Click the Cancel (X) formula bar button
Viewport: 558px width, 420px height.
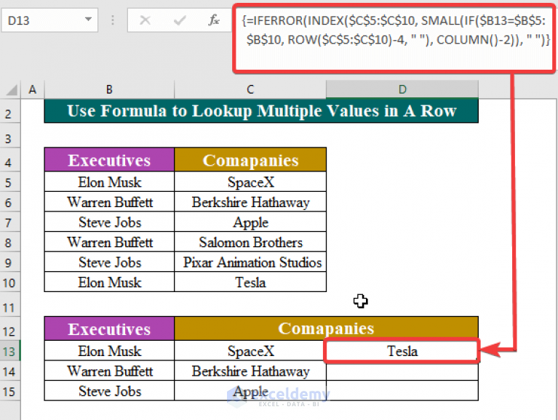pyautogui.click(x=145, y=20)
